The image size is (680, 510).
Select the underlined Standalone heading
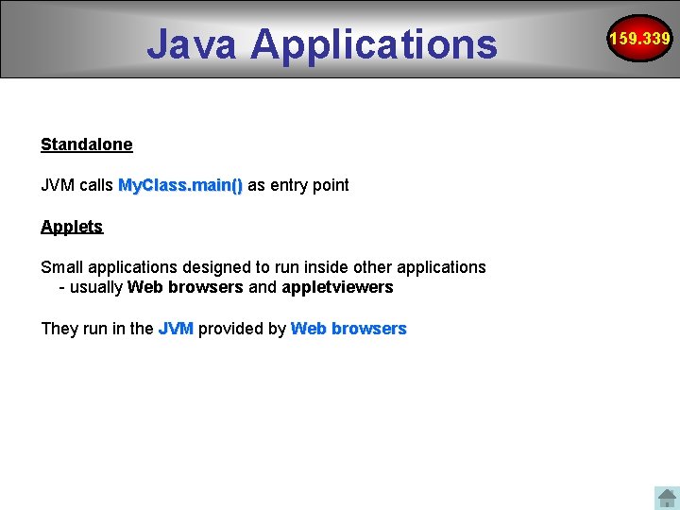[87, 144]
